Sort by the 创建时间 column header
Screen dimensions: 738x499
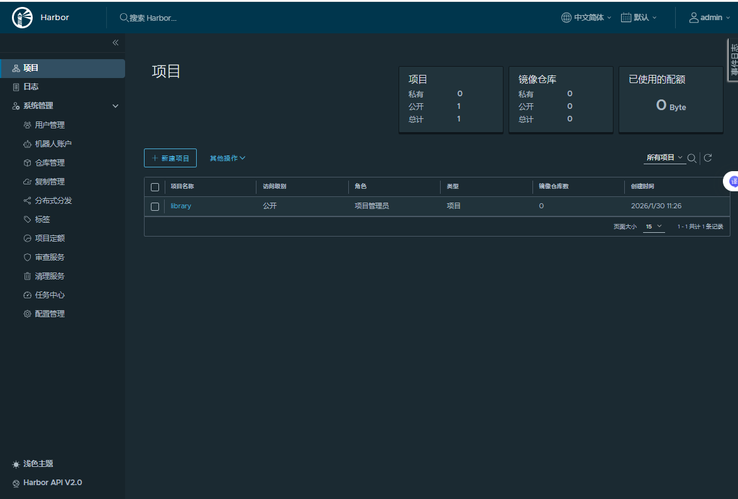click(x=642, y=187)
